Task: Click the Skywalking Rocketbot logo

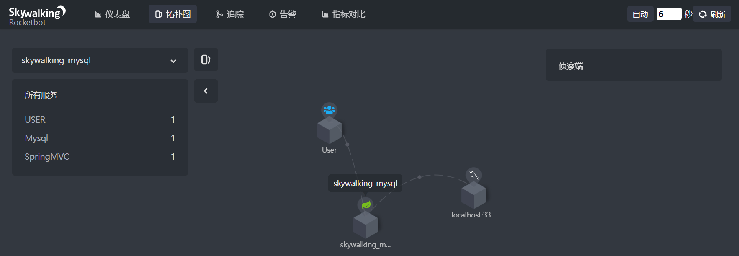Action: point(37,16)
